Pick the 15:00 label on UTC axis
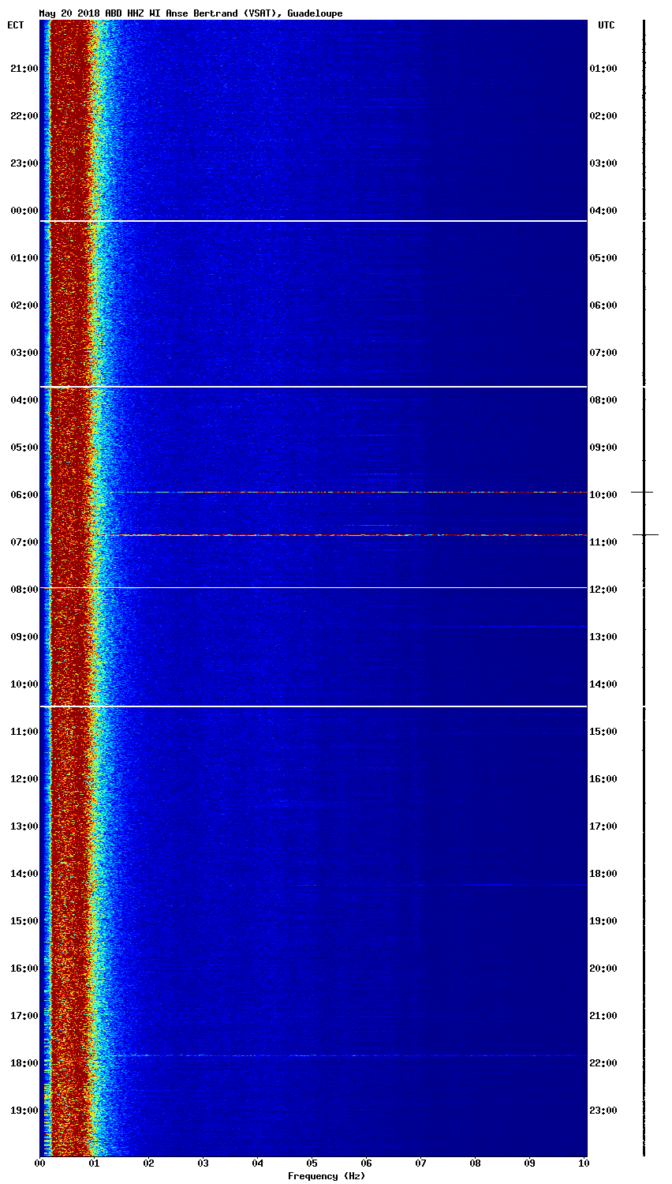The image size is (672, 1184). point(603,732)
